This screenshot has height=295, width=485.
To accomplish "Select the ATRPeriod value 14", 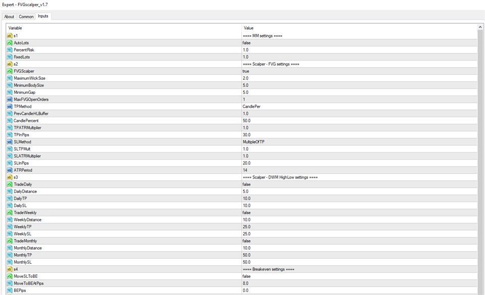I will tap(245, 170).
